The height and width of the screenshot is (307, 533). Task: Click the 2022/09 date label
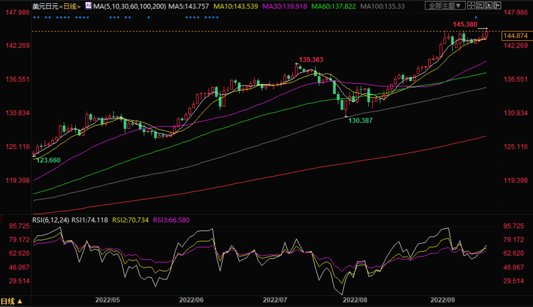(x=442, y=300)
